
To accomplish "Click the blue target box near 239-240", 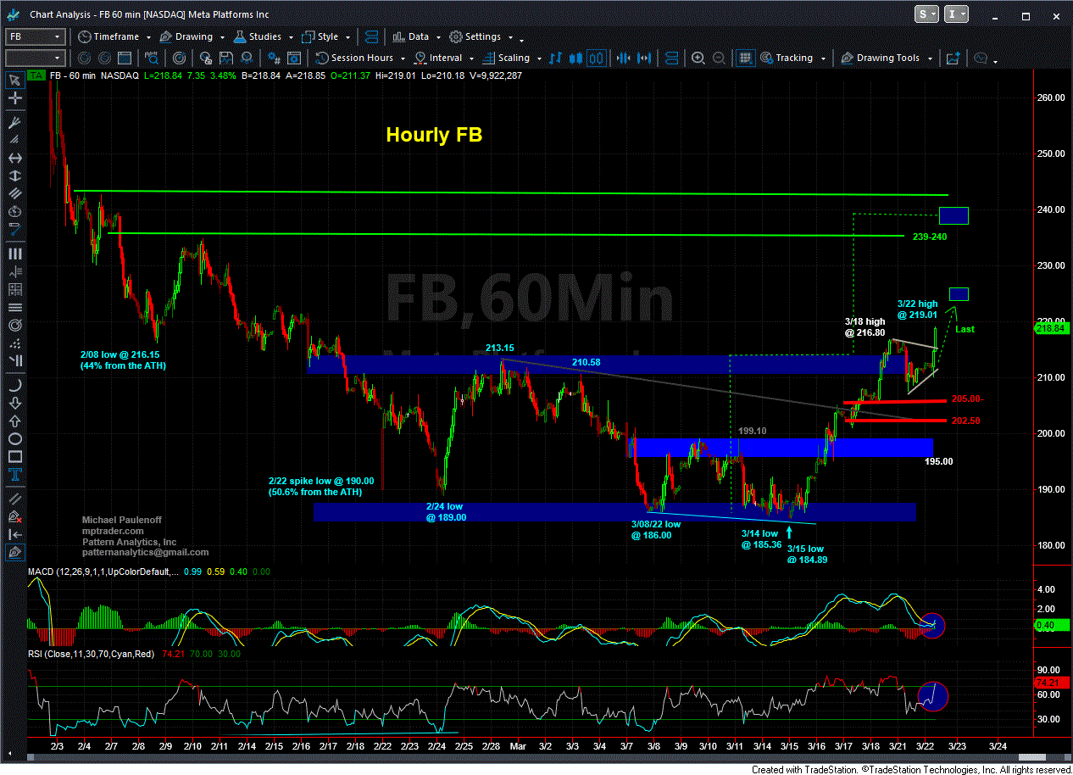I will pyautogui.click(x=953, y=215).
